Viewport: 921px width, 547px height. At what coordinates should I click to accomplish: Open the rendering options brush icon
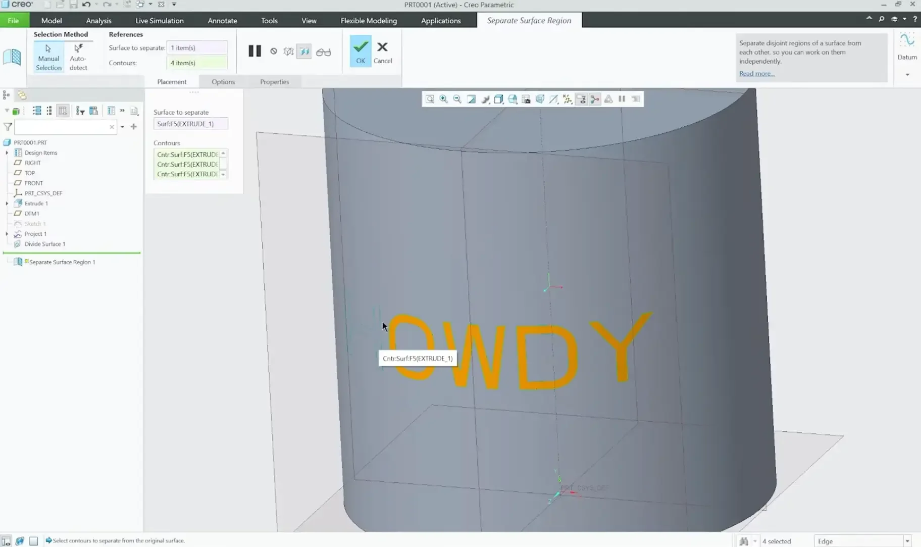coord(485,99)
